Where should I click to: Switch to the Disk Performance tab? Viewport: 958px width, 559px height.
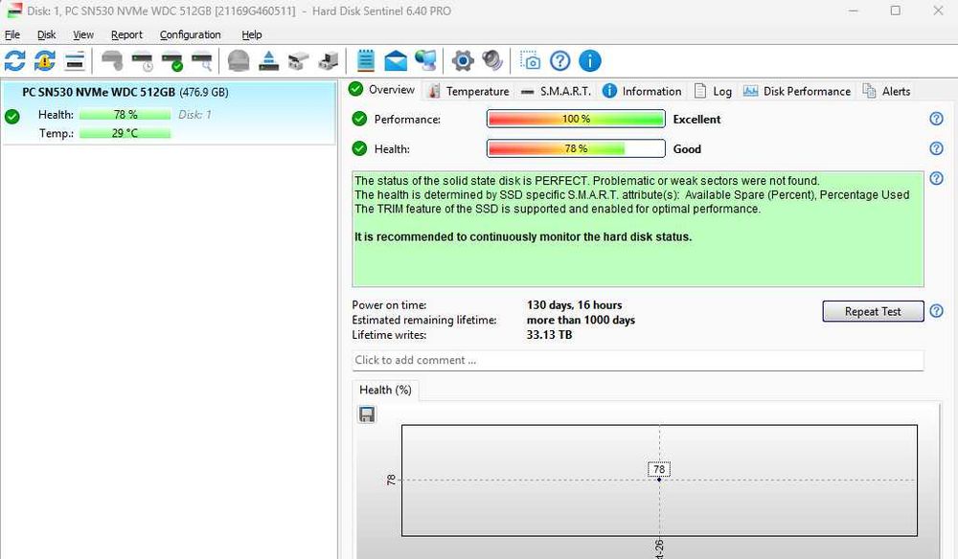click(797, 91)
